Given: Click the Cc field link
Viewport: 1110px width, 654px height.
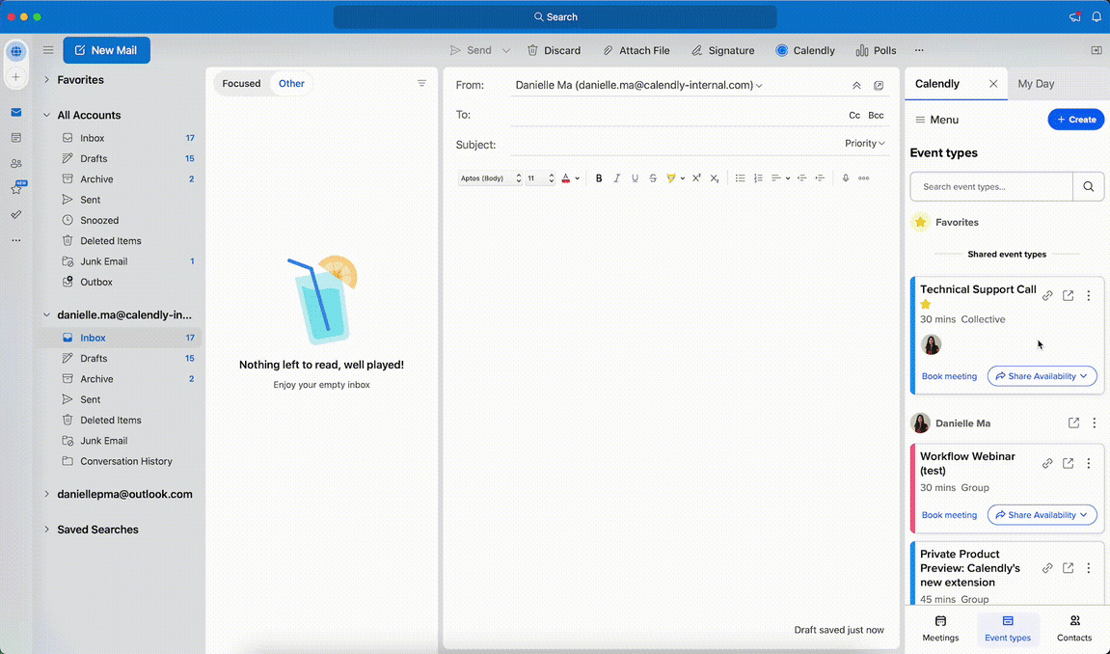Looking at the screenshot, I should point(854,116).
